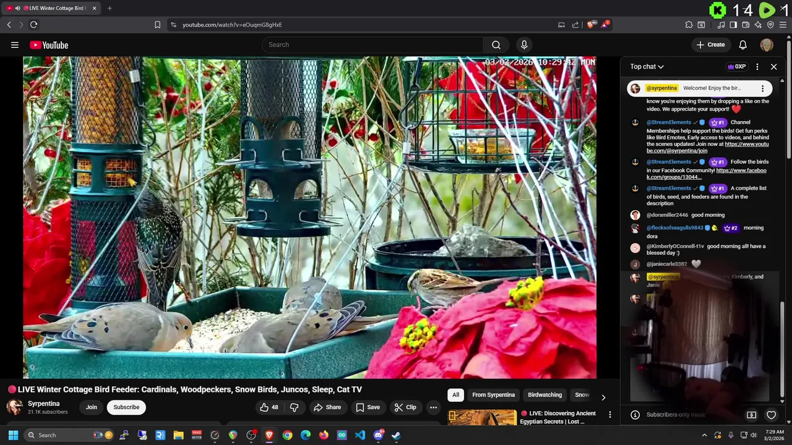Open options for Ancient Egyptian Secrets video

click(x=609, y=415)
